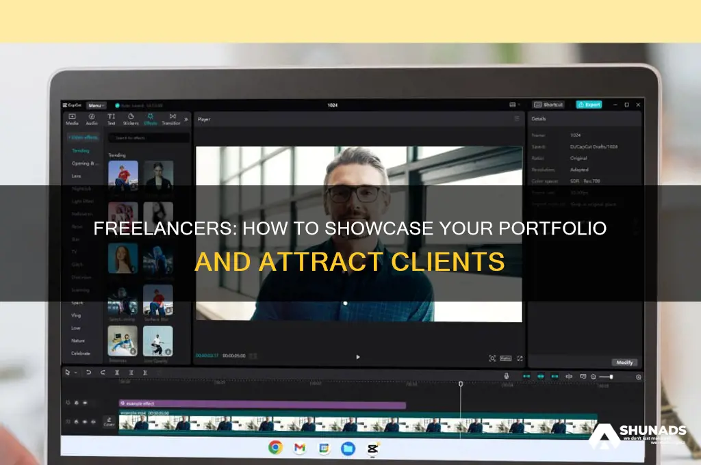Click the Cover button on timeline
701x465 pixels.
109,422
